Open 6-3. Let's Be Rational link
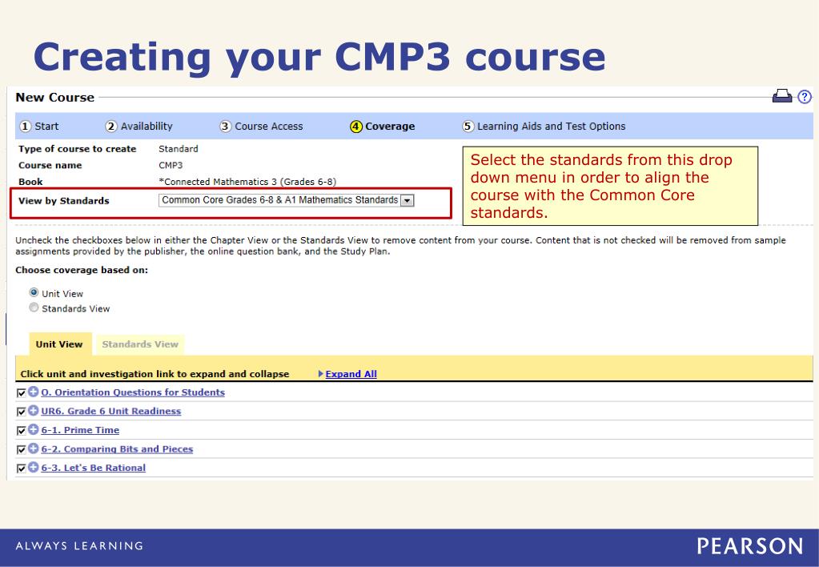 coord(93,468)
